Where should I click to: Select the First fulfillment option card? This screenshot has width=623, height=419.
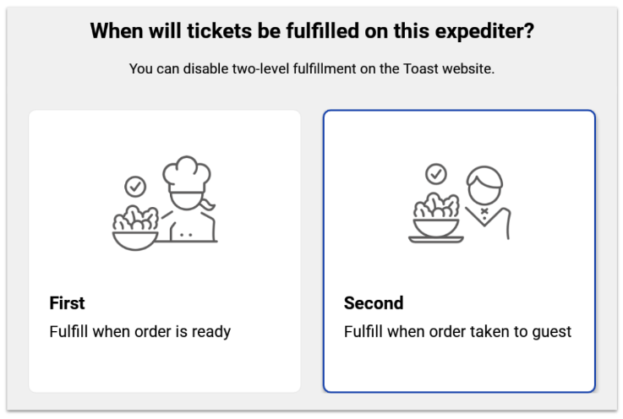click(x=165, y=251)
